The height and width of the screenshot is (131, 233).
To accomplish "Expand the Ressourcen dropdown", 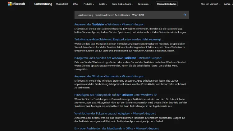I will point(144,4).
